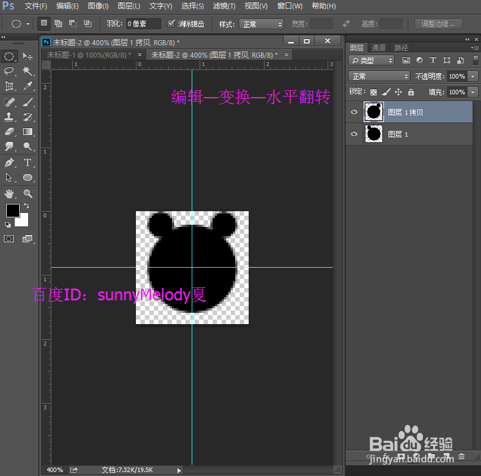Select the Path Selection tool
The image size is (481, 476).
pos(9,177)
